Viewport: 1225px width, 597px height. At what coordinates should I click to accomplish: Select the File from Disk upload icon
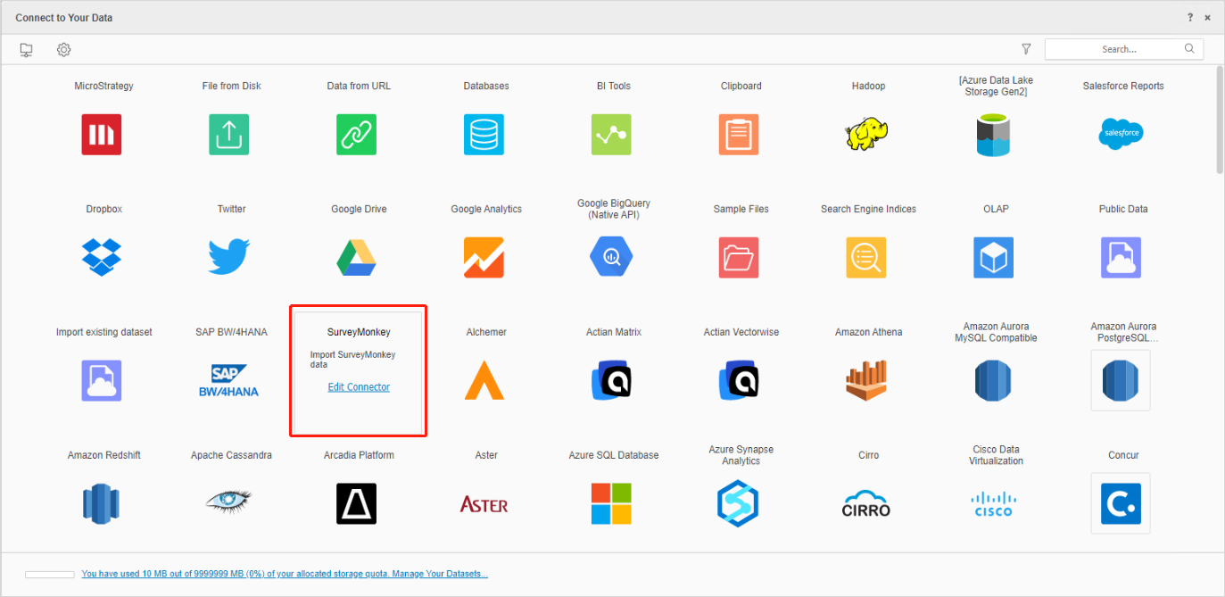[x=228, y=135]
